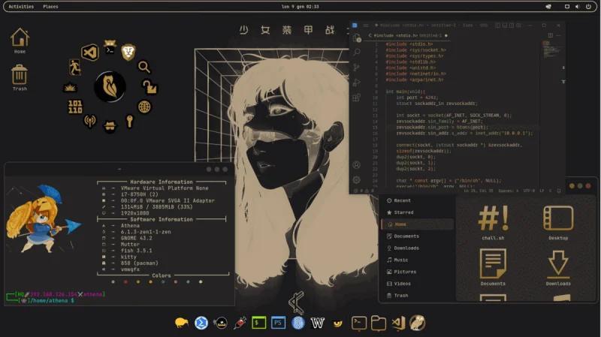Image resolution: width=601 pixels, height=337 pixels.
Task: Click the central Athena owl logo in the radial menu
Action: [x=110, y=86]
